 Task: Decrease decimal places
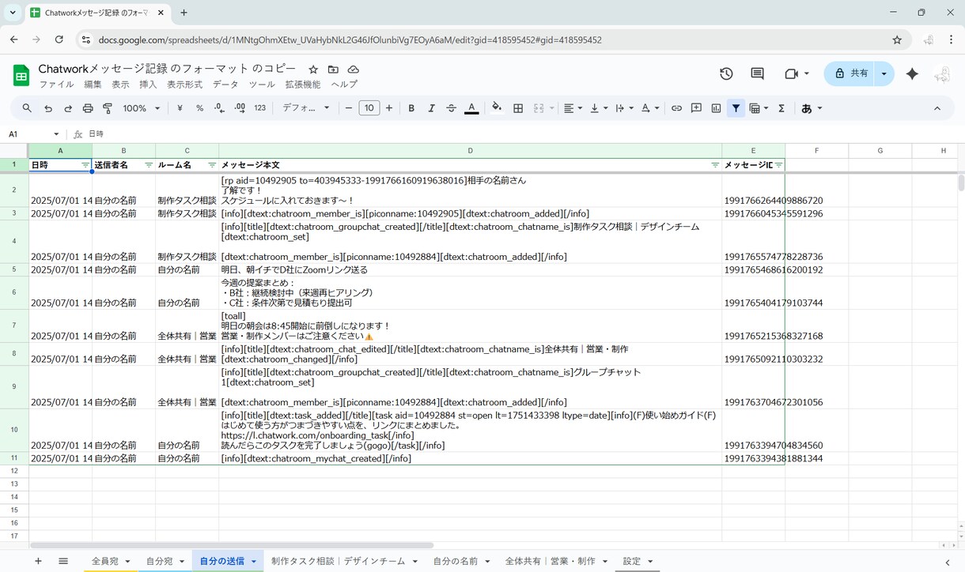[220, 108]
